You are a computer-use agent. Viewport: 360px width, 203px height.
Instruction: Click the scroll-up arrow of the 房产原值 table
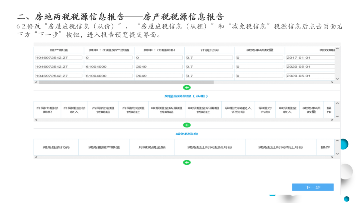(337, 49)
